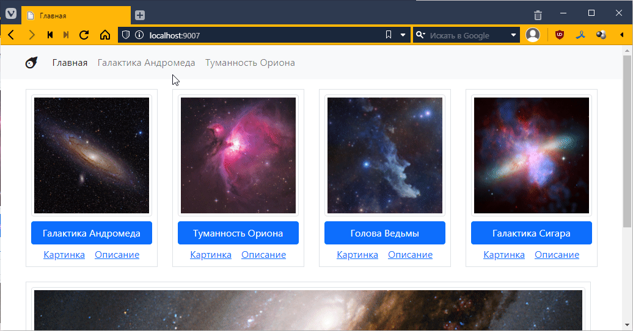
Task: Open the closed tabs trash icon
Action: [538, 15]
